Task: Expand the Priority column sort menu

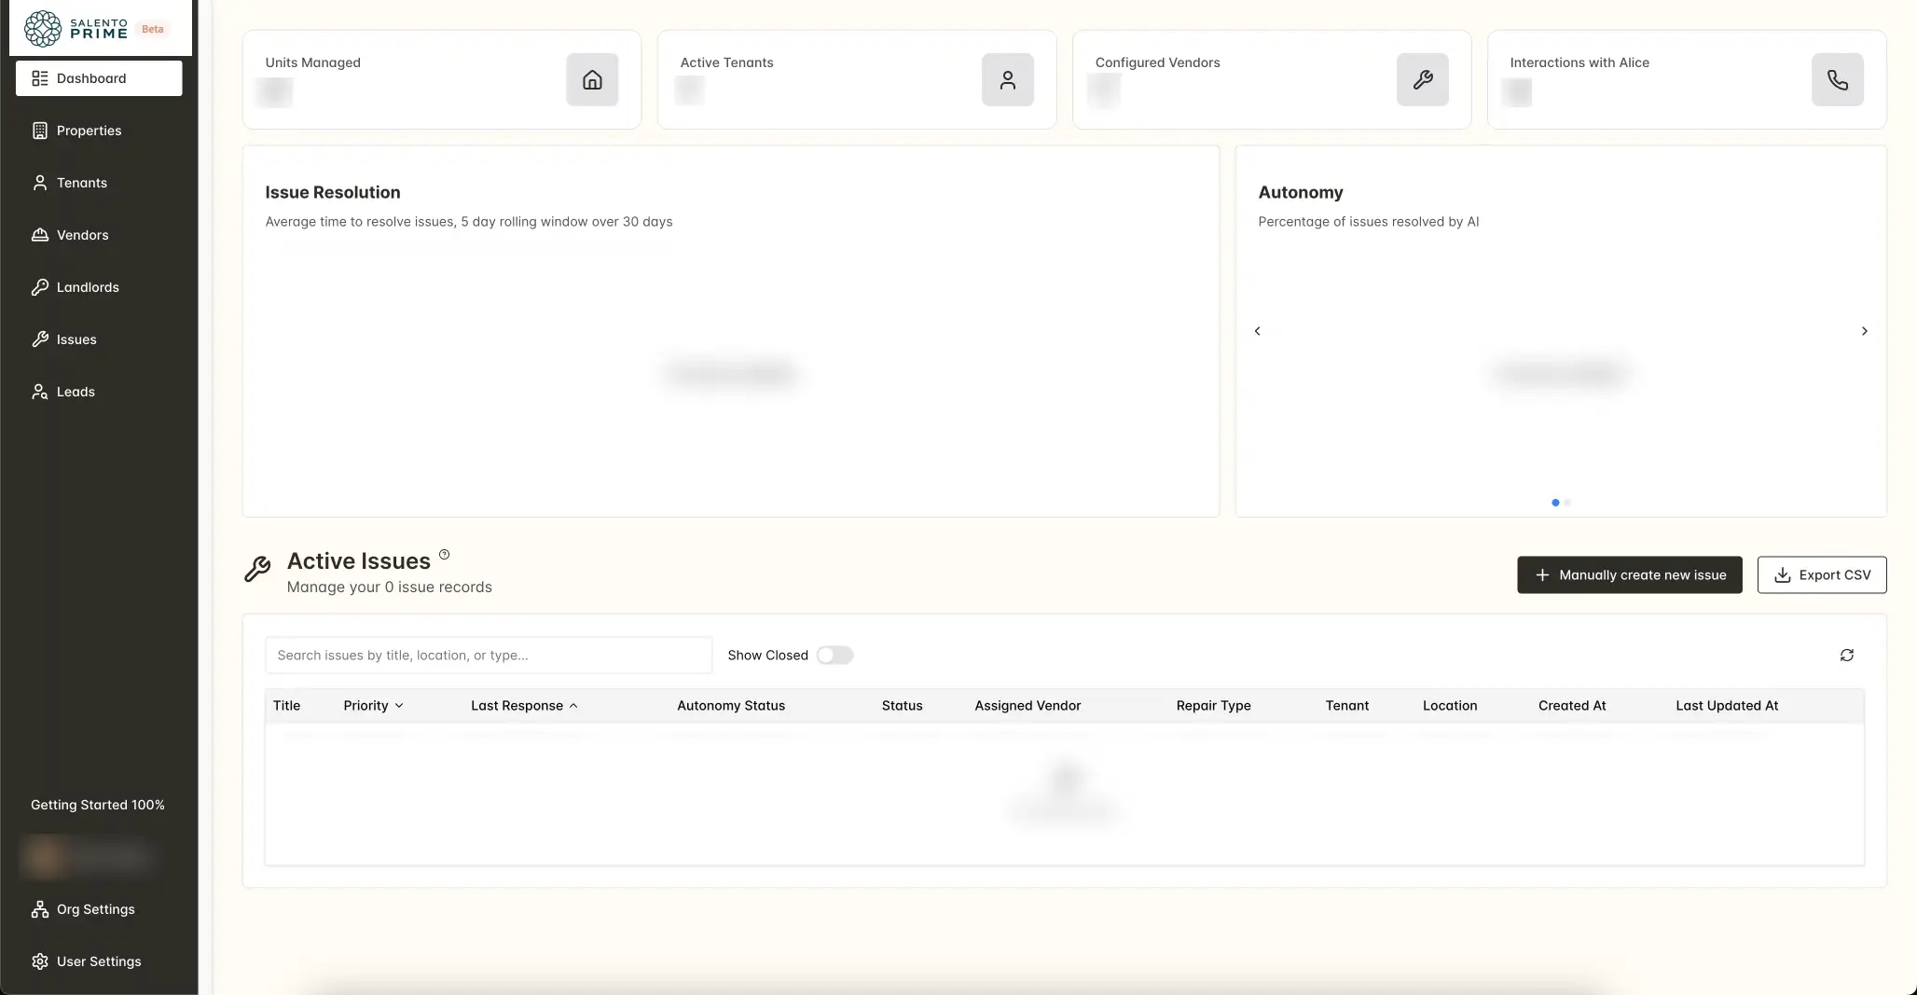Action: click(x=373, y=706)
